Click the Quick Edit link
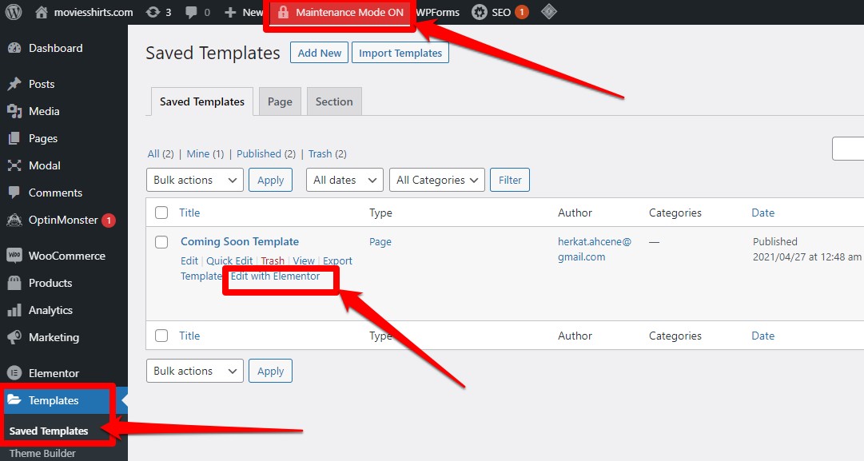 229,261
